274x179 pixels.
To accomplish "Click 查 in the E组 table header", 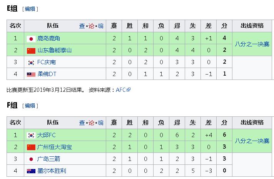I will pyautogui.click(x=82, y=26).
